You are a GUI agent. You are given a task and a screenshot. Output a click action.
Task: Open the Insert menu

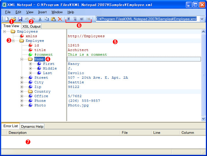coord(42,12)
